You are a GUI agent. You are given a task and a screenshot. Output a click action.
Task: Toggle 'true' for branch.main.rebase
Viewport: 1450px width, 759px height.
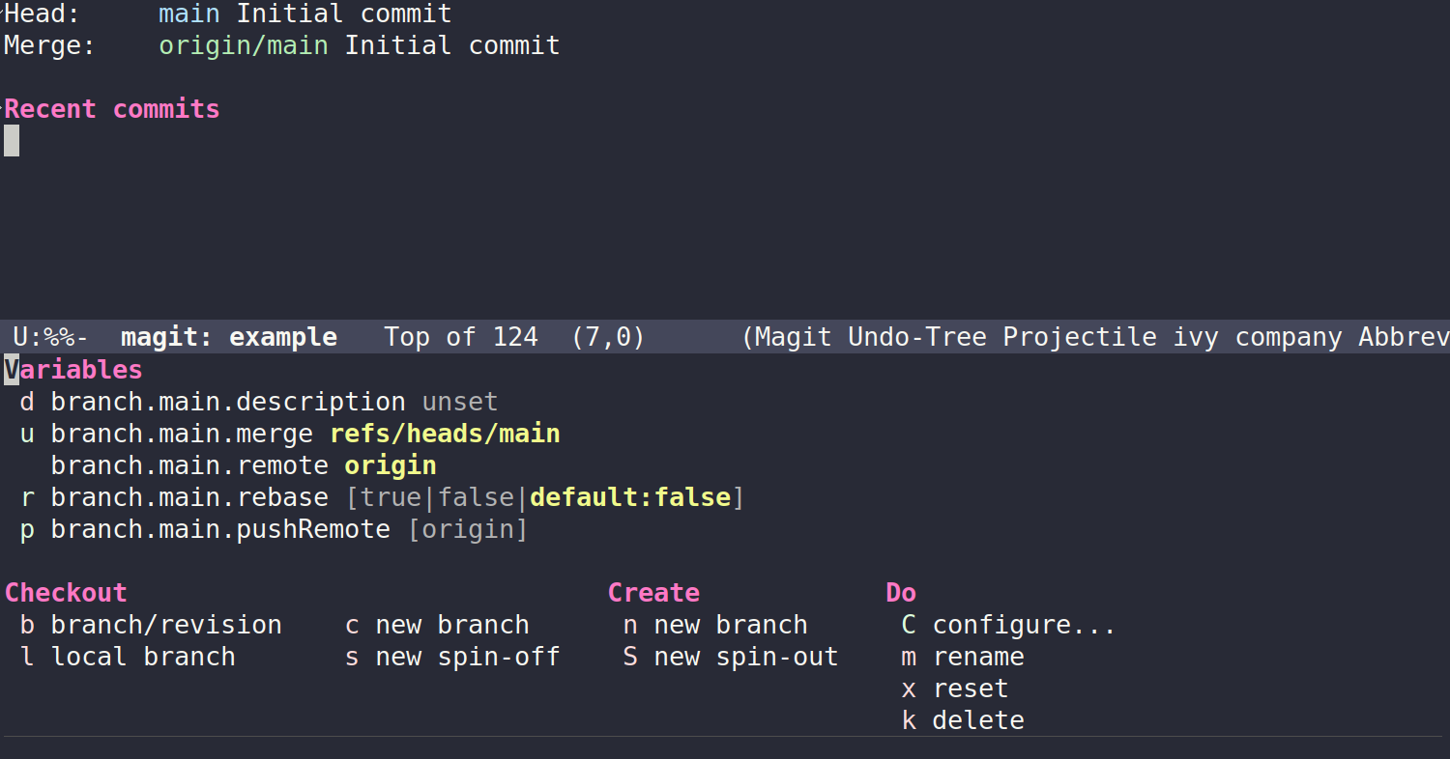(391, 497)
